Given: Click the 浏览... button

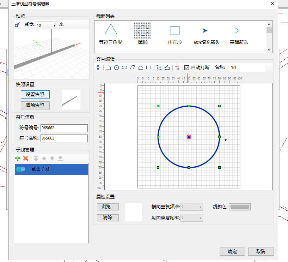Looking at the screenshot, I should click(x=108, y=207).
